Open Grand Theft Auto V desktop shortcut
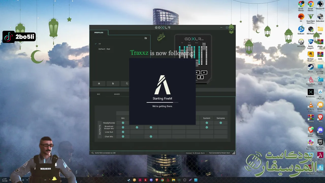This screenshot has width=325, height=183. tap(311, 18)
